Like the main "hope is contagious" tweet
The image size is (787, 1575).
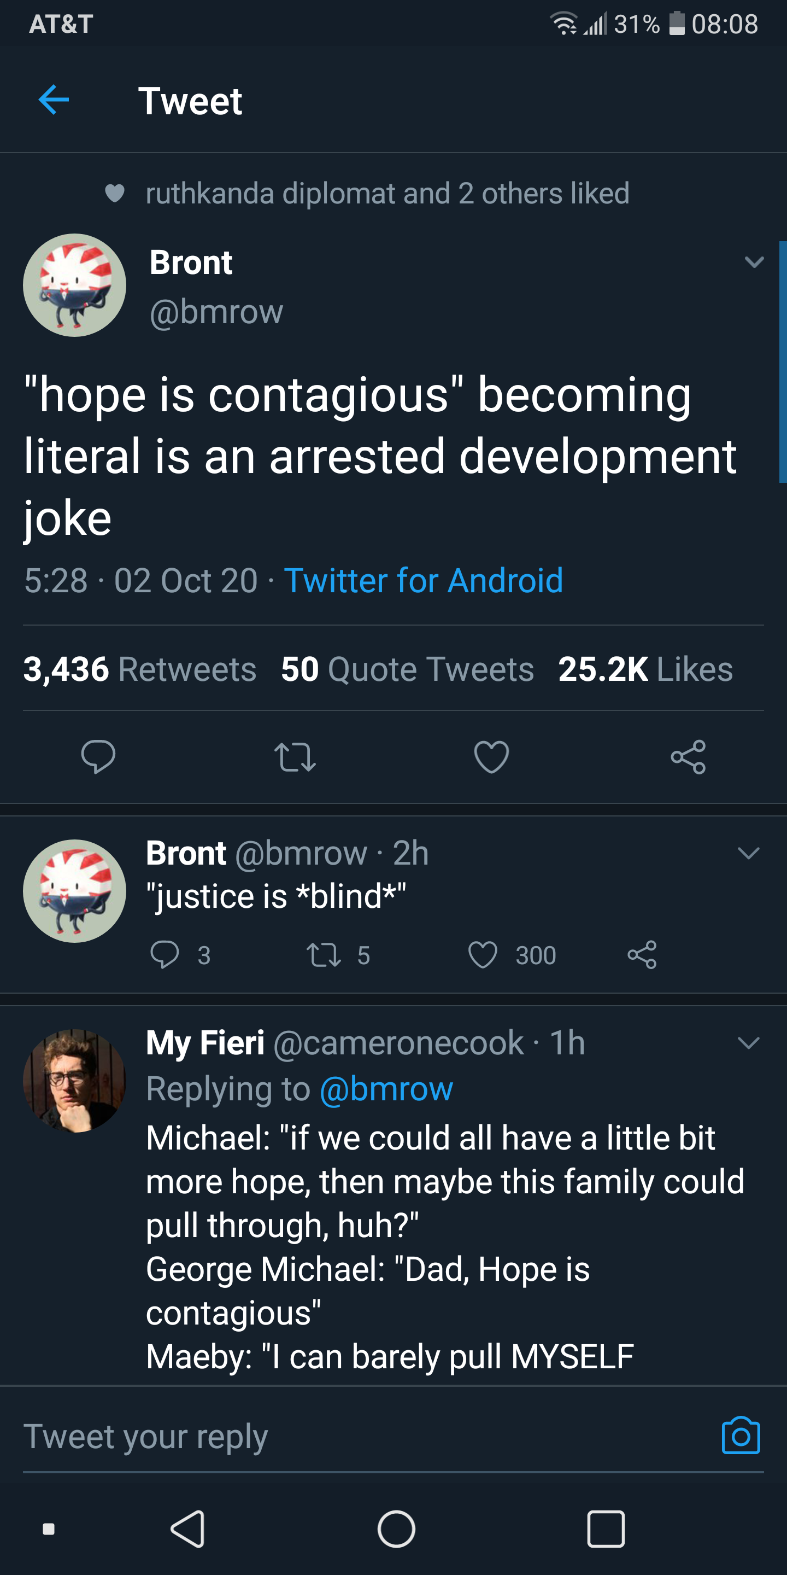click(491, 756)
